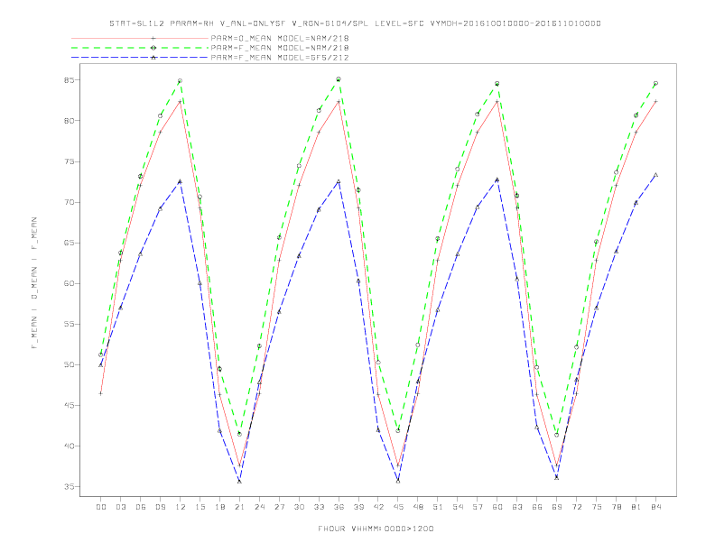Click x-axis tick label 24
This screenshot has height=552, width=715.
pos(259,507)
